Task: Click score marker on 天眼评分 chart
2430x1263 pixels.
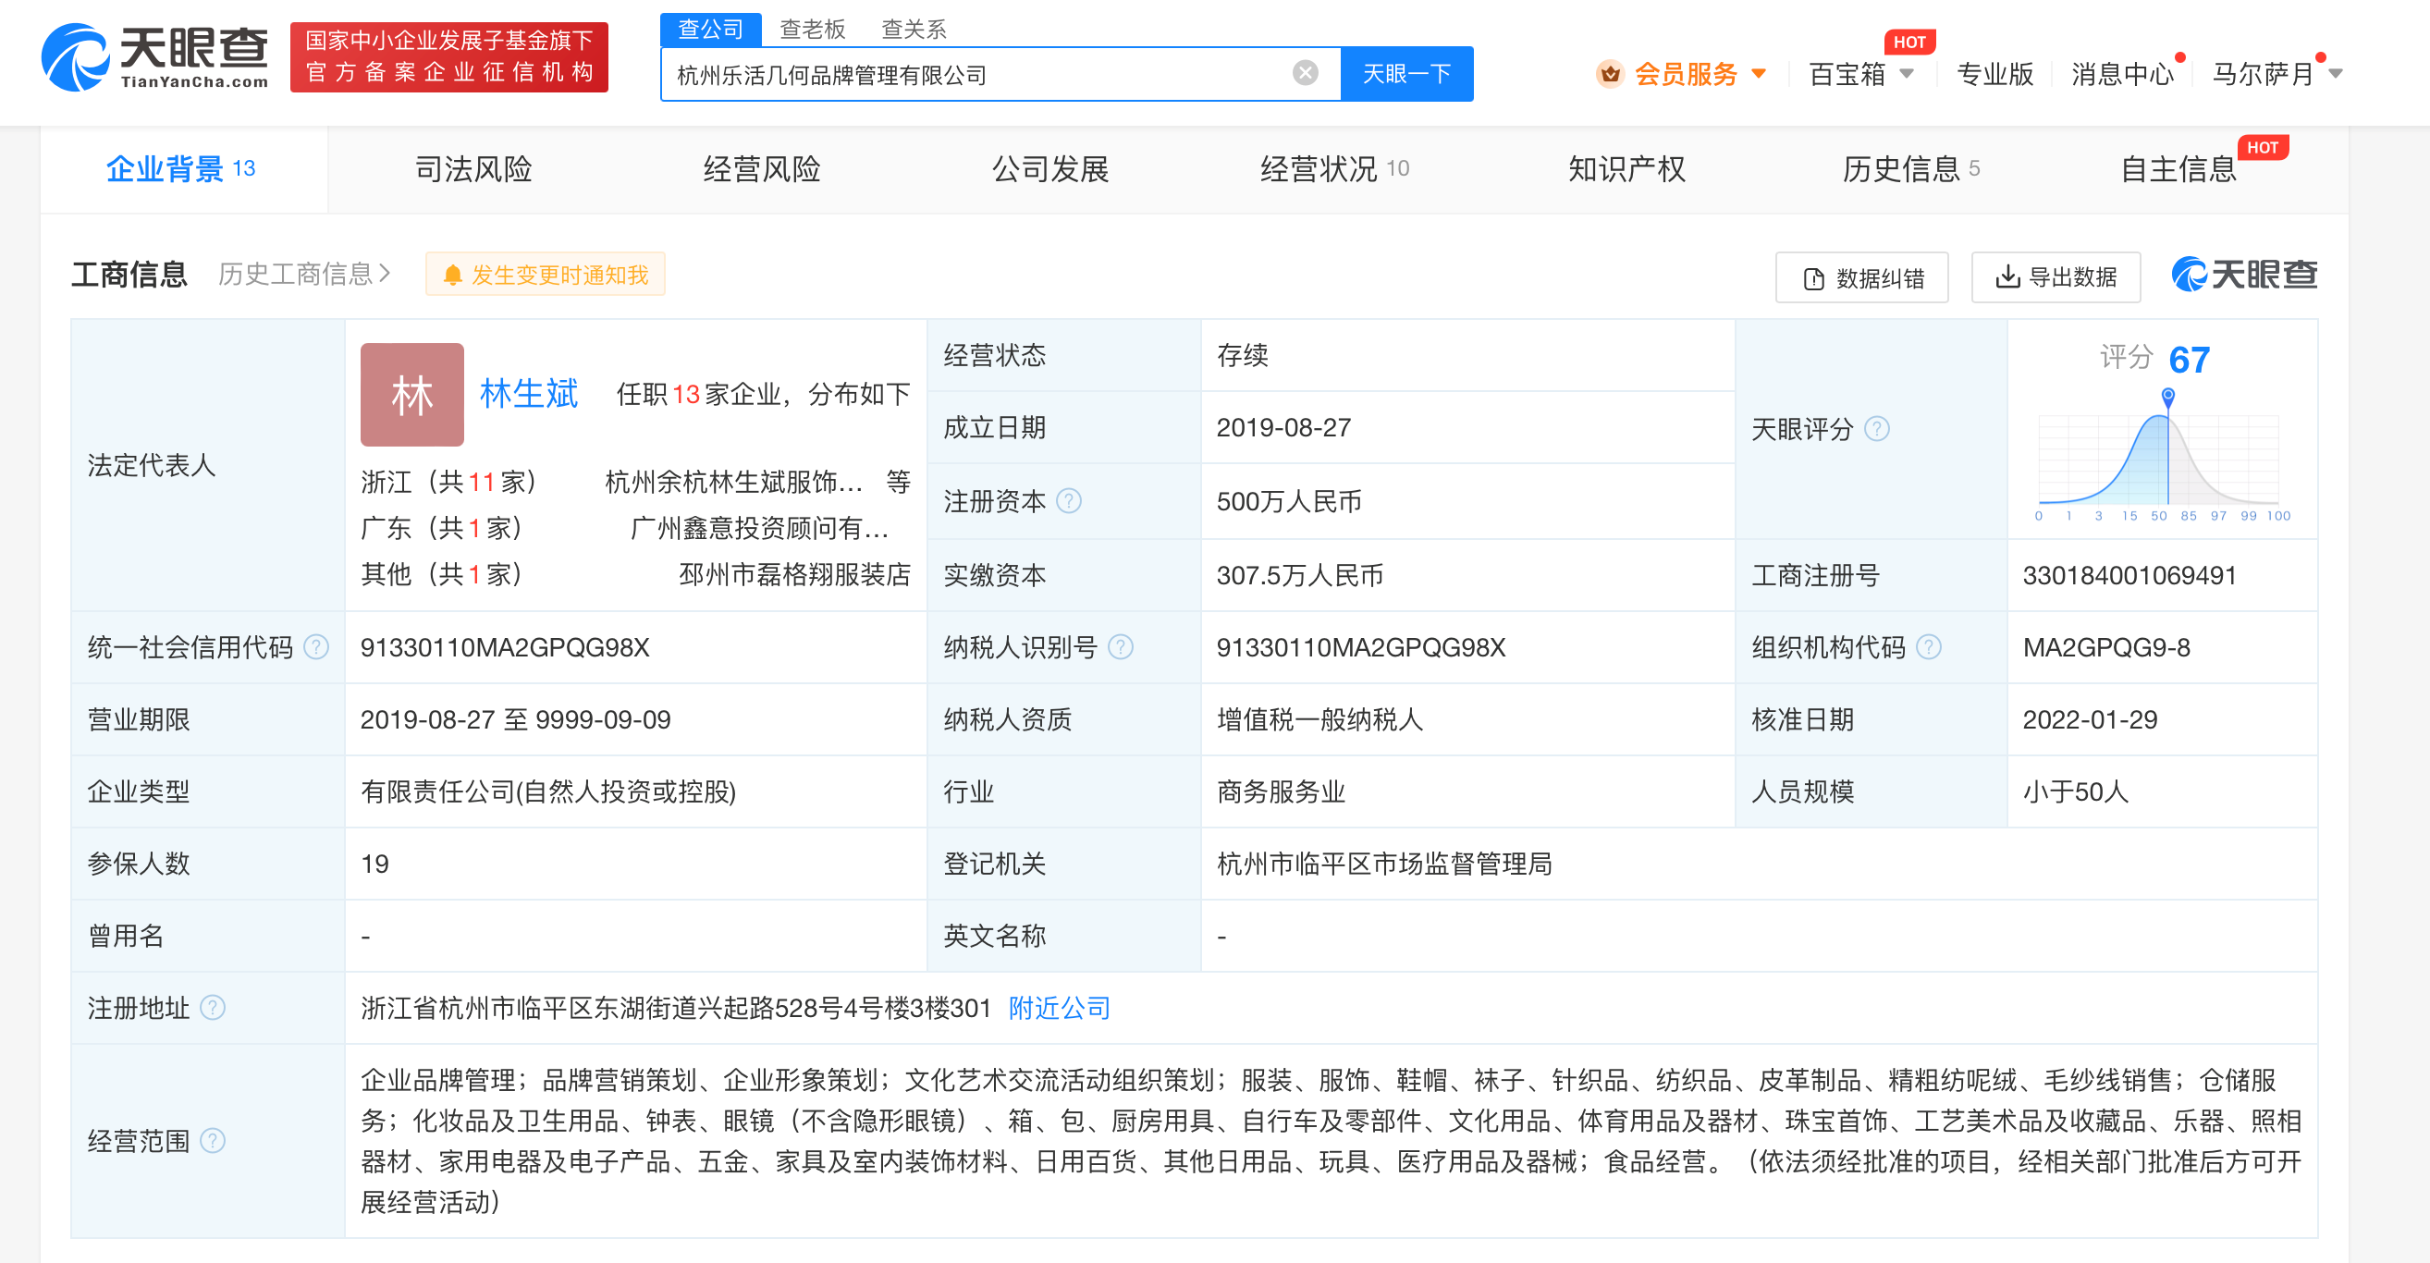Action: coord(2167,395)
